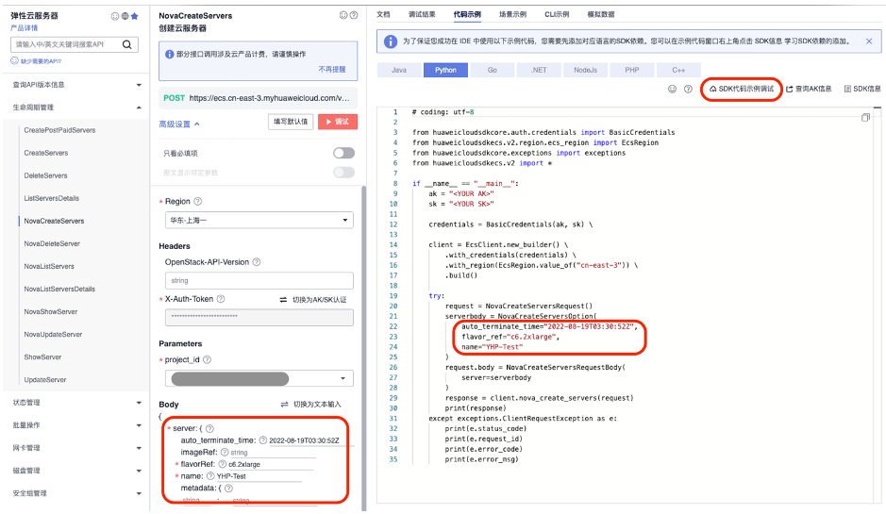Click the help icon next to Region
886x514 pixels.
click(198, 201)
